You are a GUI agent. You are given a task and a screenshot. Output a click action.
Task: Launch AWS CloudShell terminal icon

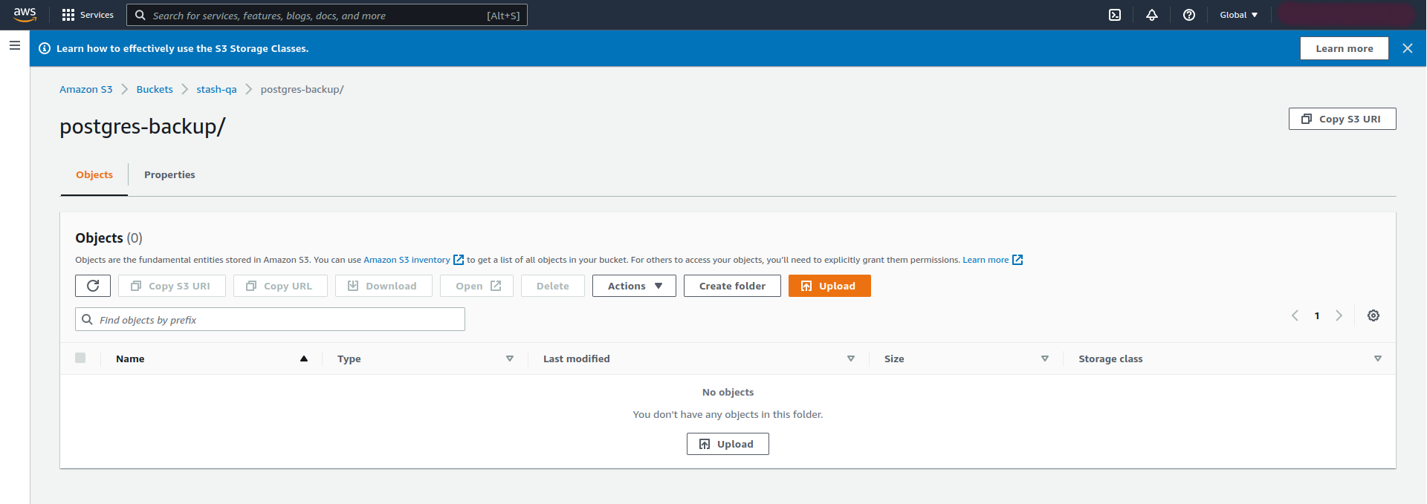point(1115,15)
